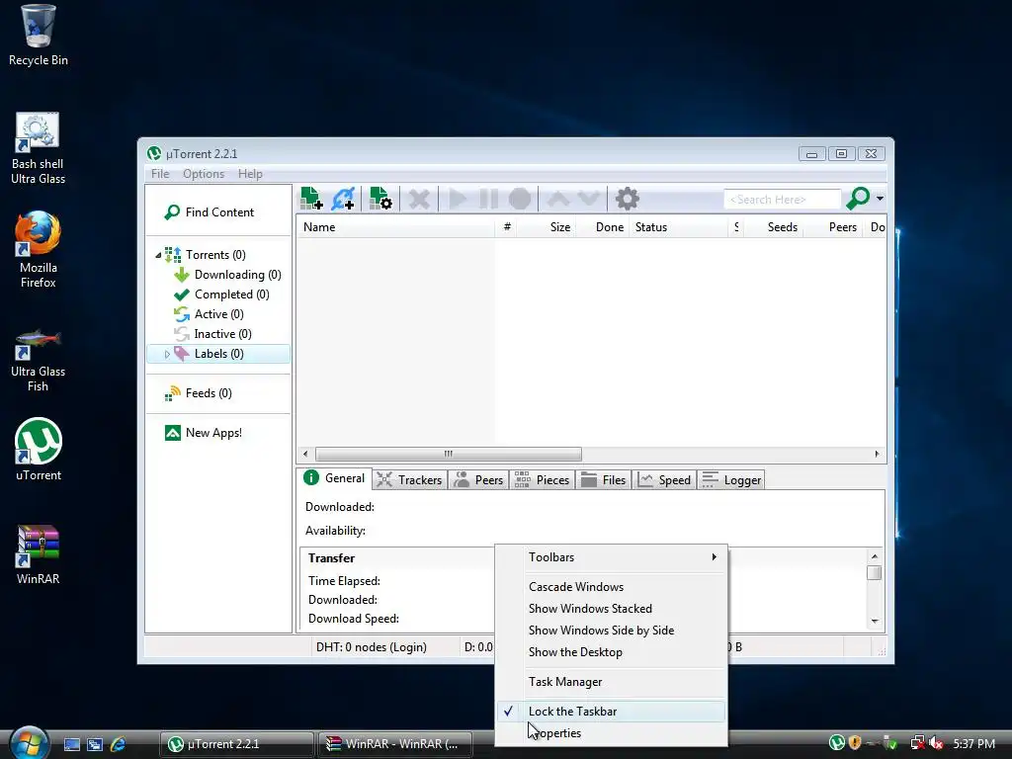The width and height of the screenshot is (1012, 759).
Task: Switch to the Pieces tab
Action: [543, 479]
